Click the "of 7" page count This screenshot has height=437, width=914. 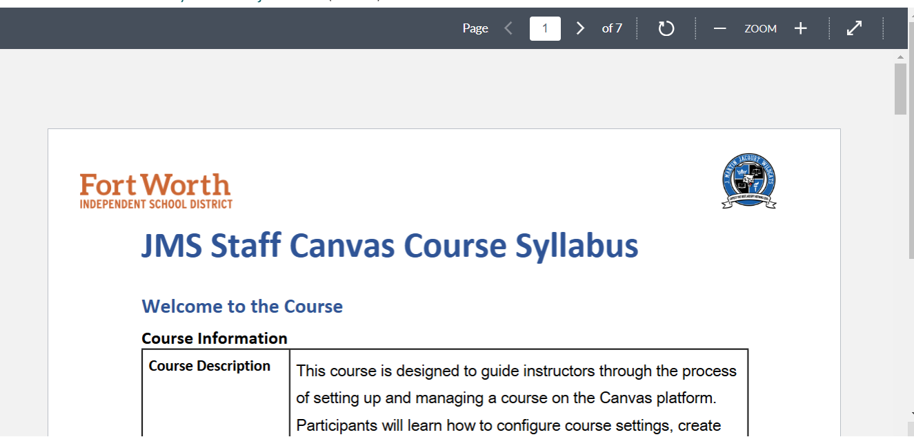tap(612, 28)
